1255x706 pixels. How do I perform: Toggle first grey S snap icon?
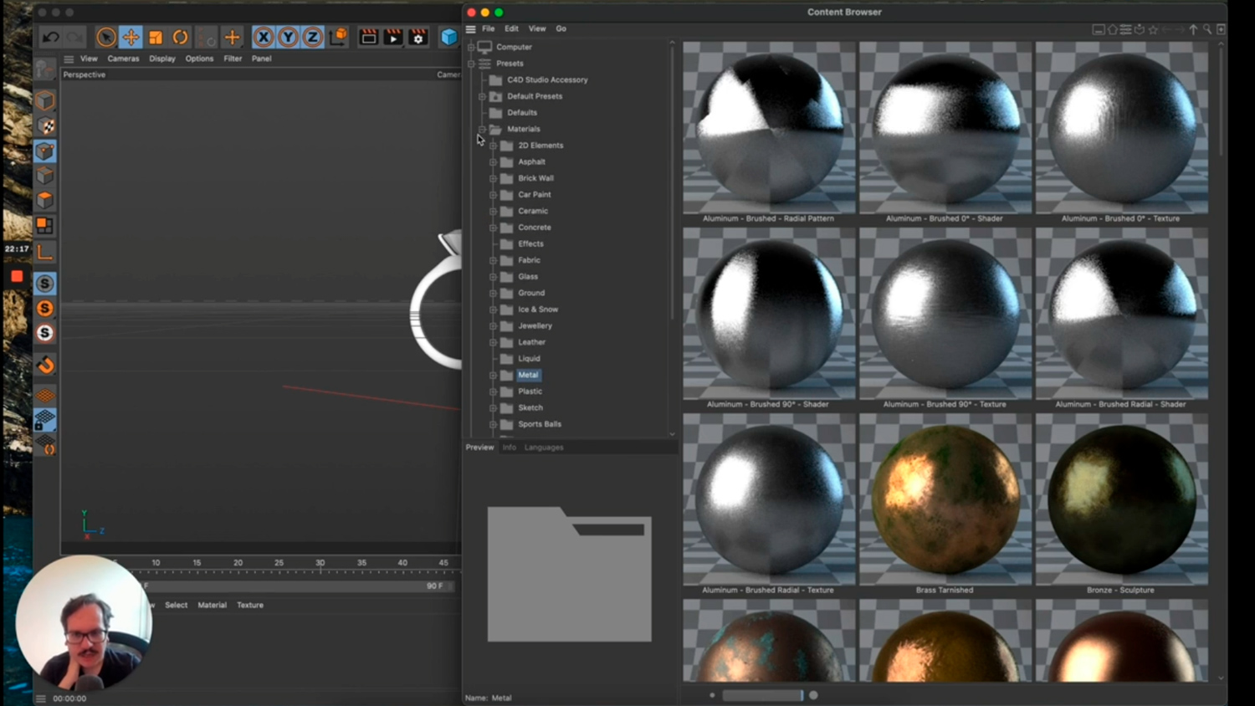45,284
